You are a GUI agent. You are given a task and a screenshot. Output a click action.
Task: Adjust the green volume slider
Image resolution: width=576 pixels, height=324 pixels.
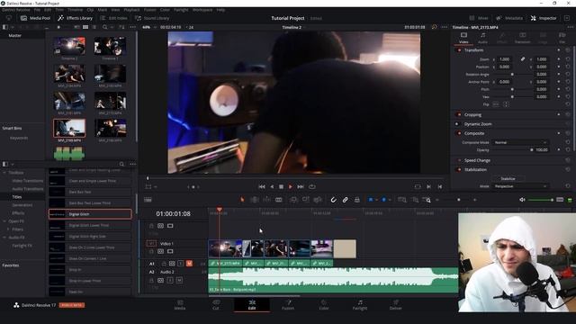click(540, 200)
